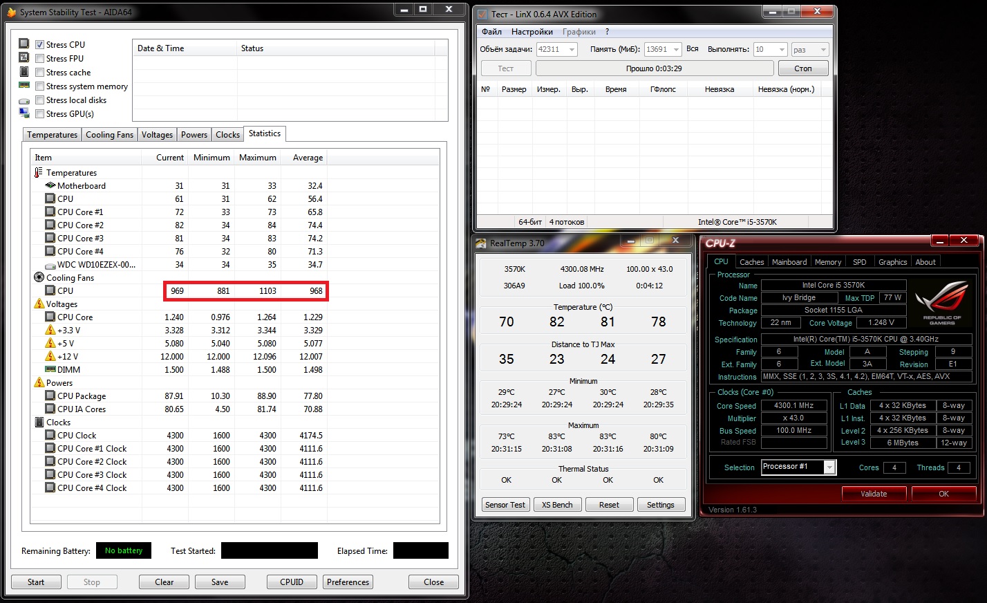987x603 pixels.
Task: Click the monitor icon beside Stress GPU(s)
Action: [x=24, y=113]
